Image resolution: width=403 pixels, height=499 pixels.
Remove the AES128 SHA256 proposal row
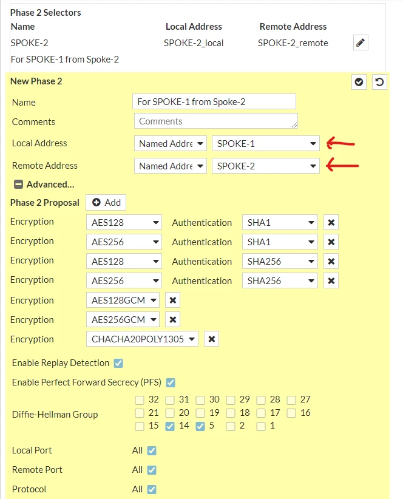[x=331, y=261]
